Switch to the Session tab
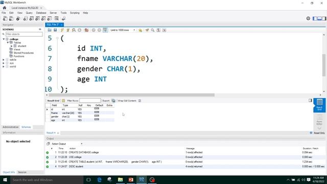Image resolution: width=327 pixels, height=184 pixels. coord(22,172)
